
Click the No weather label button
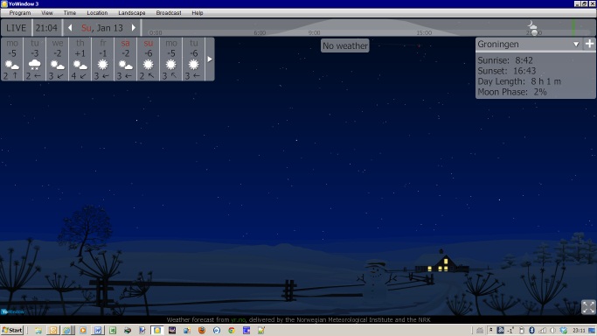pyautogui.click(x=345, y=45)
